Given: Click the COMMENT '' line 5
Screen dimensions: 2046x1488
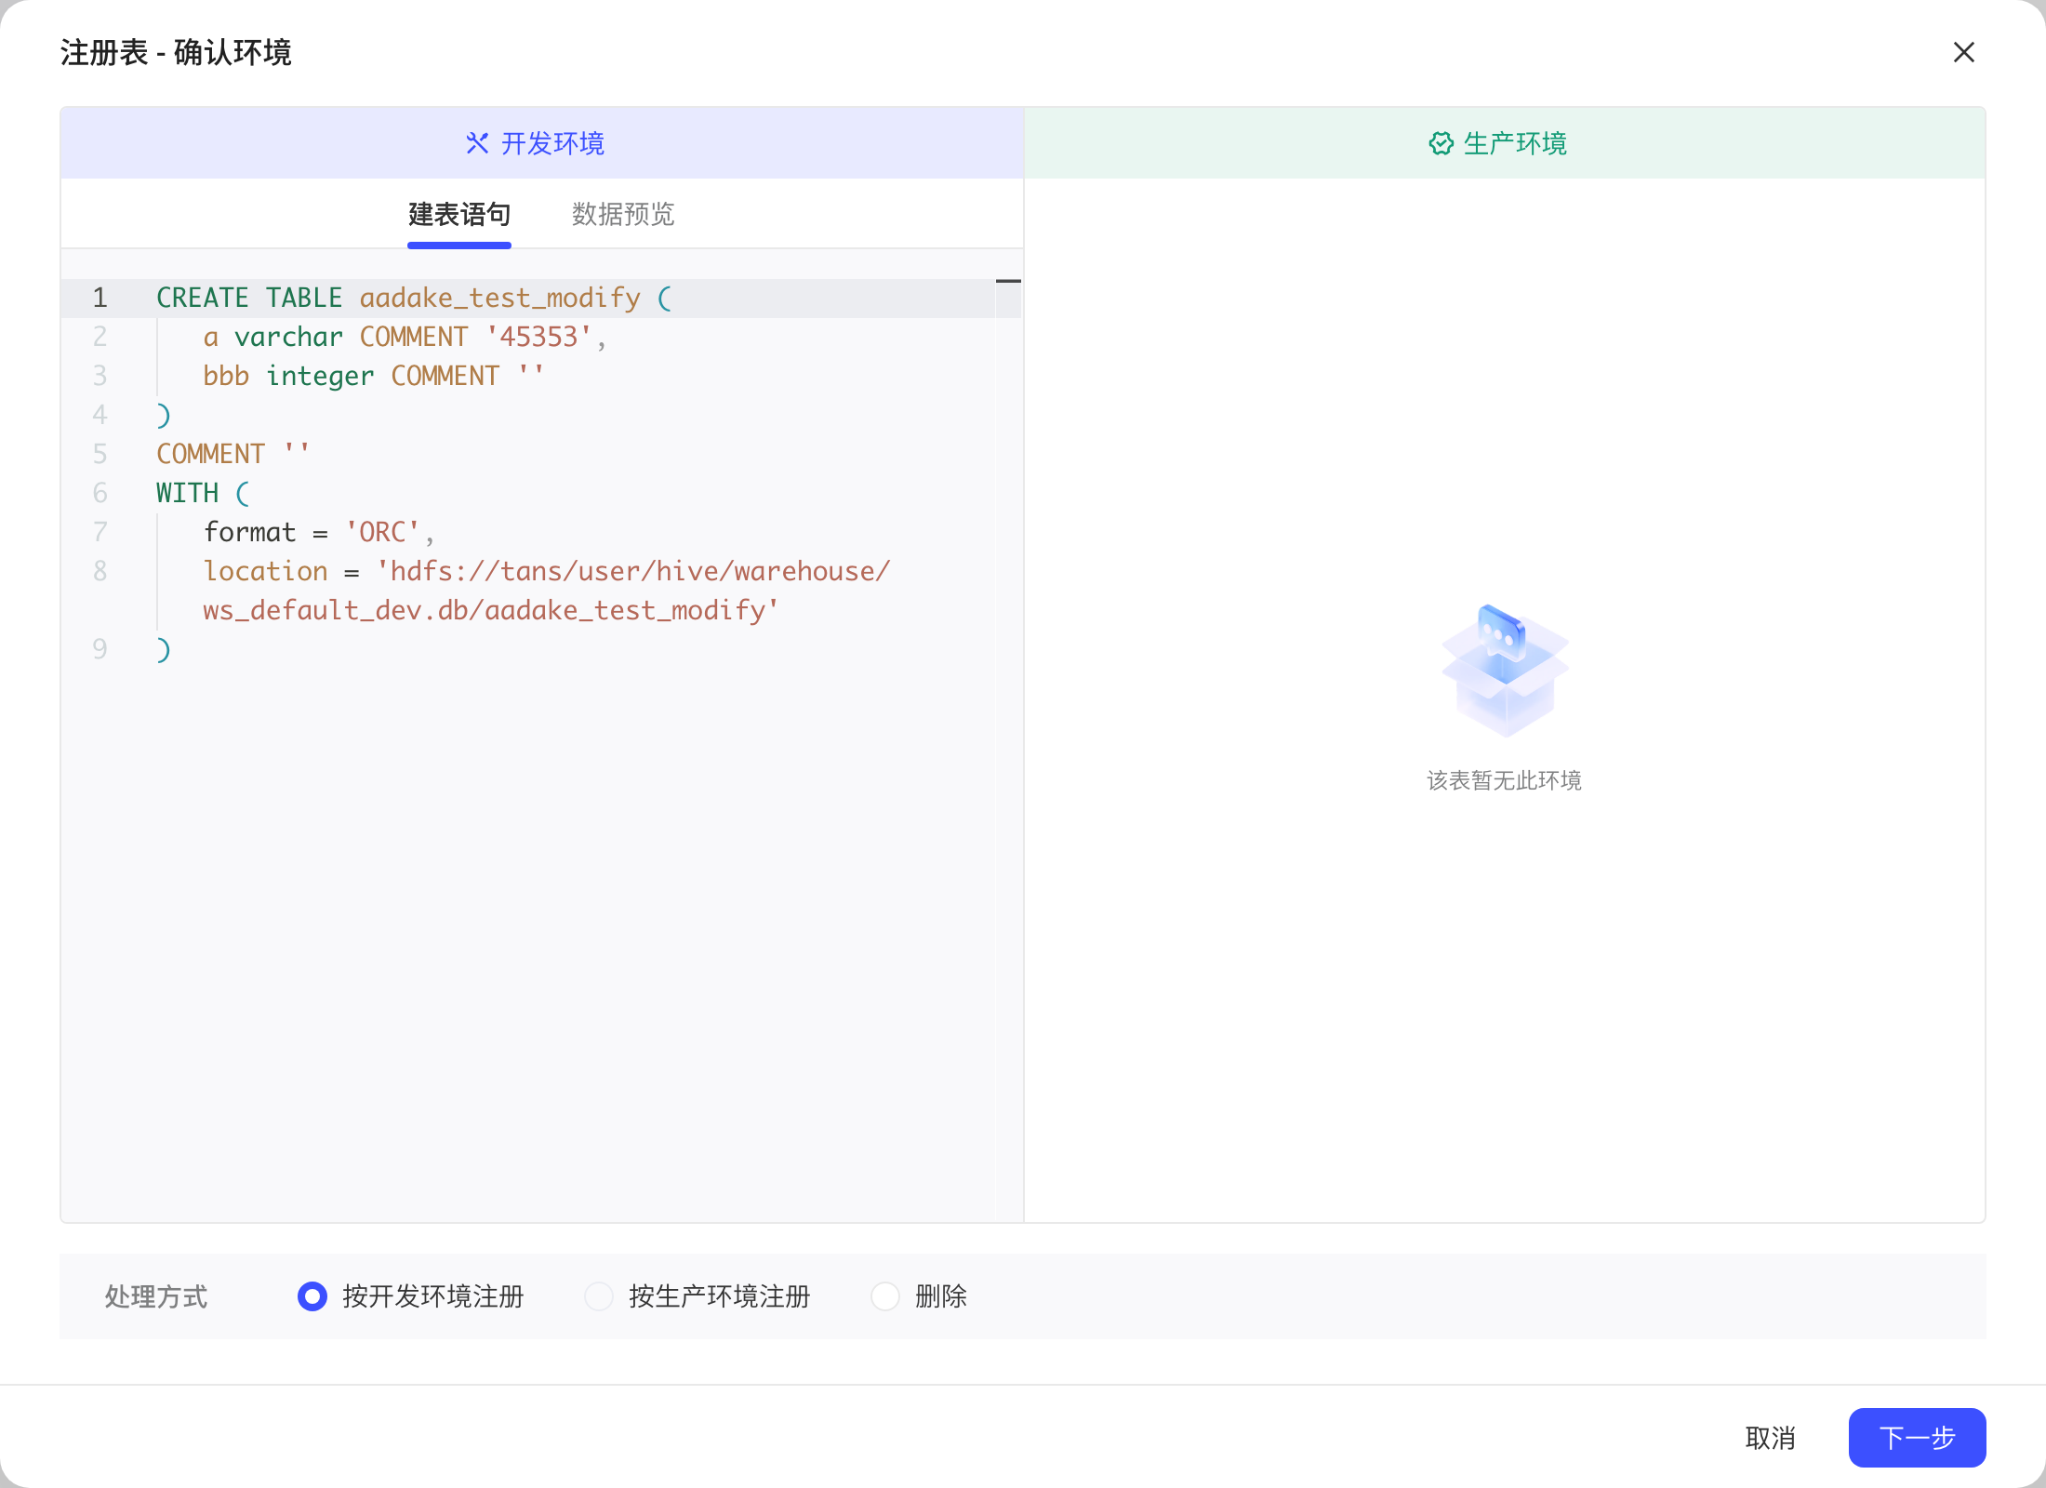Looking at the screenshot, I should [232, 454].
